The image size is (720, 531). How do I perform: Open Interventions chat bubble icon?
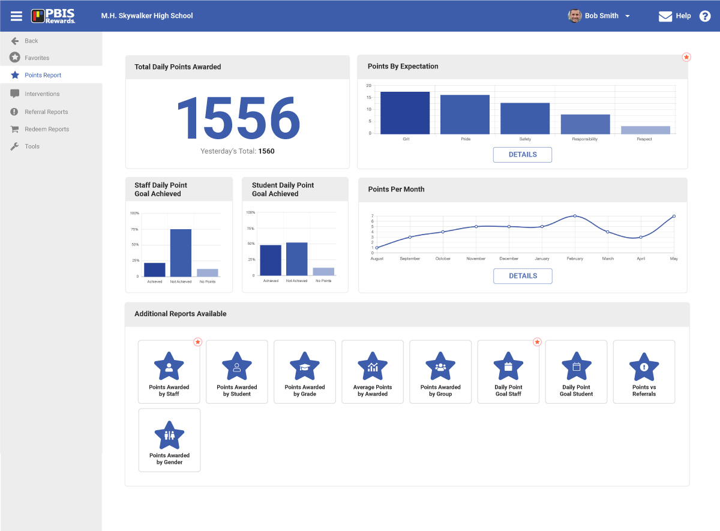click(x=15, y=94)
